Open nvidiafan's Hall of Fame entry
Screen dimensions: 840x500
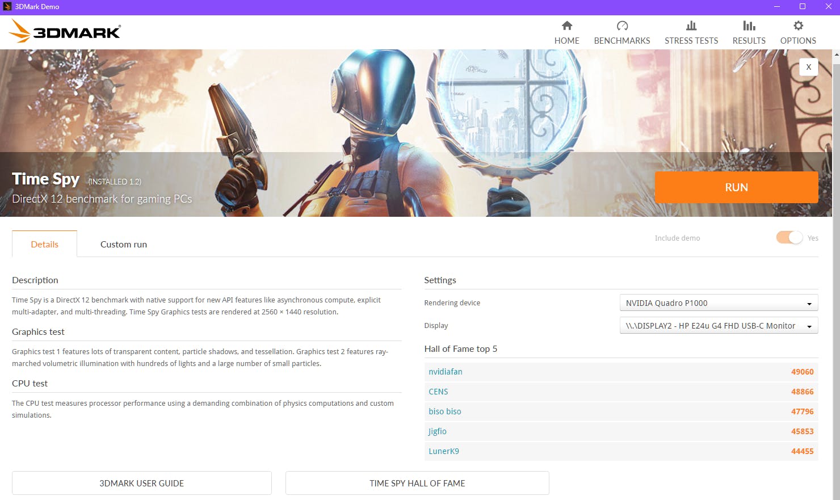(x=446, y=372)
